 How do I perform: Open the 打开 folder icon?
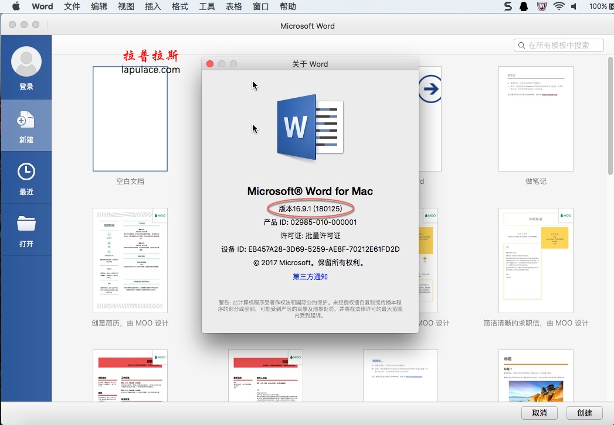(x=26, y=223)
